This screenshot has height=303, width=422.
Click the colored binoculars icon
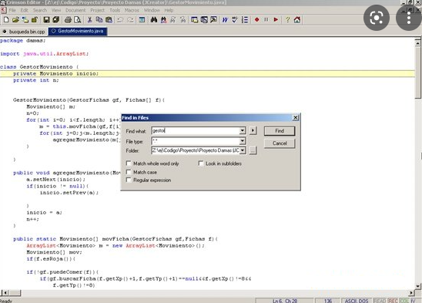(x=163, y=20)
